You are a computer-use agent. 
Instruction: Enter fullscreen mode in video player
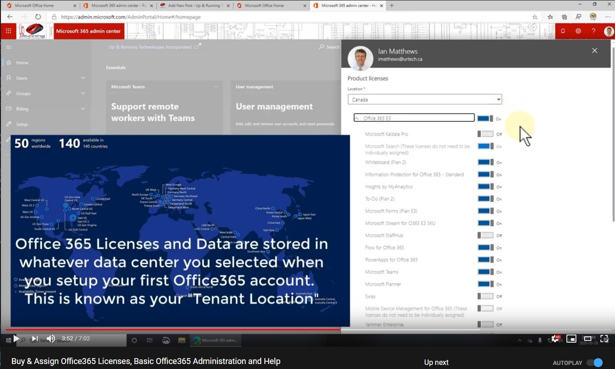pos(604,339)
